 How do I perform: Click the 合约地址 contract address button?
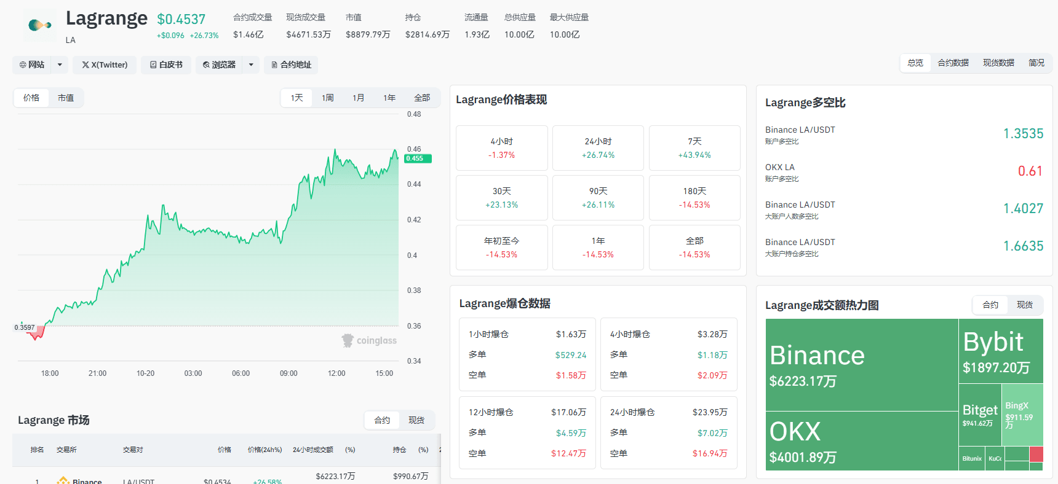point(291,64)
